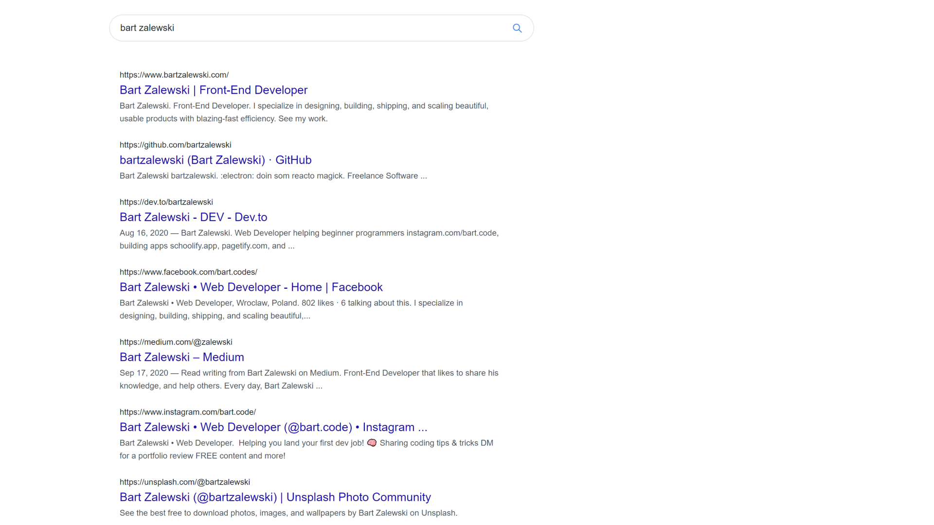Click the search input containing 'bart zalewski'

(311, 28)
